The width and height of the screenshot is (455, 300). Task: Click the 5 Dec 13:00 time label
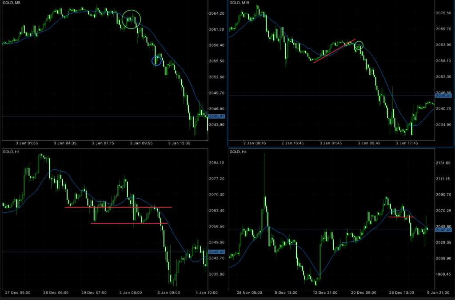286,292
